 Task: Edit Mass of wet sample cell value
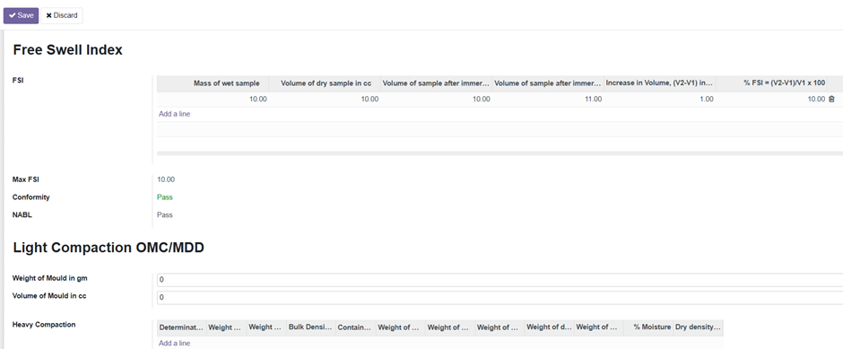[x=213, y=99]
